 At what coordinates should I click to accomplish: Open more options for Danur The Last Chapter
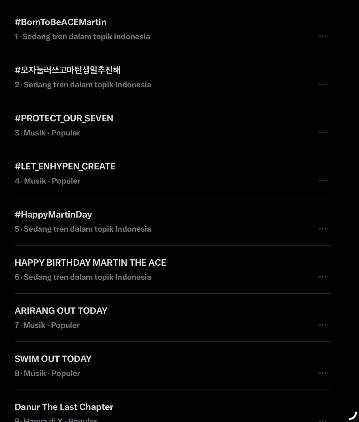click(322, 420)
